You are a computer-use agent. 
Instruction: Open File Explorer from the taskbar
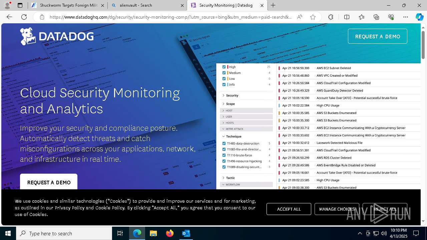click(153, 233)
